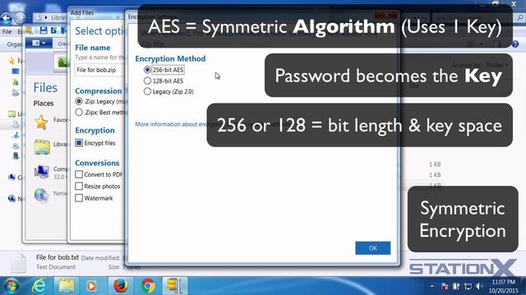Click the 'File for bob.txt' name in details pane
This screenshot has width=526, height=295.
58,257
